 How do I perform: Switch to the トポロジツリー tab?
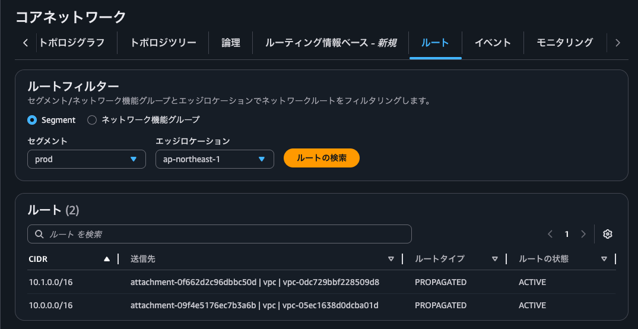coord(163,43)
